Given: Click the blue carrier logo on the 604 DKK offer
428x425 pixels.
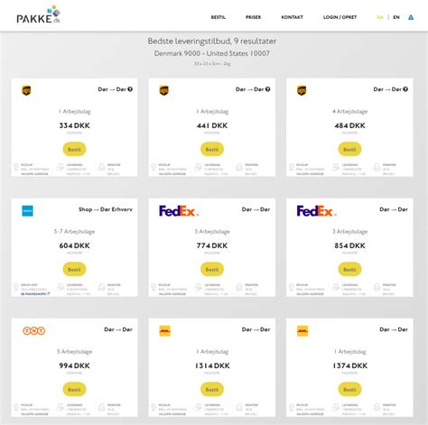Looking at the screenshot, I should [27, 211].
